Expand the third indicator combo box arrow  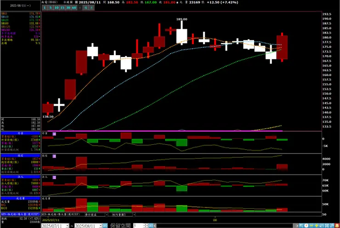point(134,215)
